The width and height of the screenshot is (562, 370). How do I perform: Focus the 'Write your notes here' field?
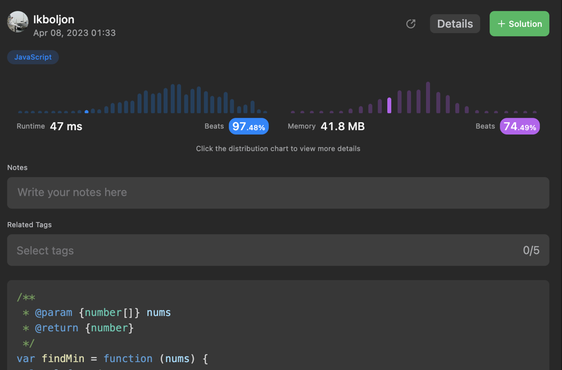point(278,193)
